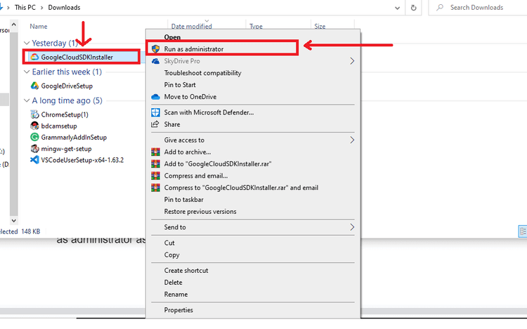Image resolution: width=527 pixels, height=329 pixels.
Task: Select the VSCodeUserSetup-x64-1.63.2 icon
Action: point(34,159)
